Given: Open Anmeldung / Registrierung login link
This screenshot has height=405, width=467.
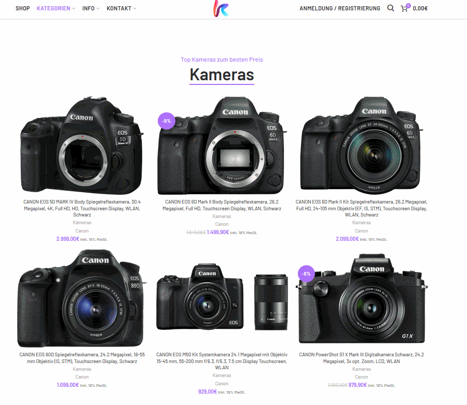Looking at the screenshot, I should tap(340, 8).
